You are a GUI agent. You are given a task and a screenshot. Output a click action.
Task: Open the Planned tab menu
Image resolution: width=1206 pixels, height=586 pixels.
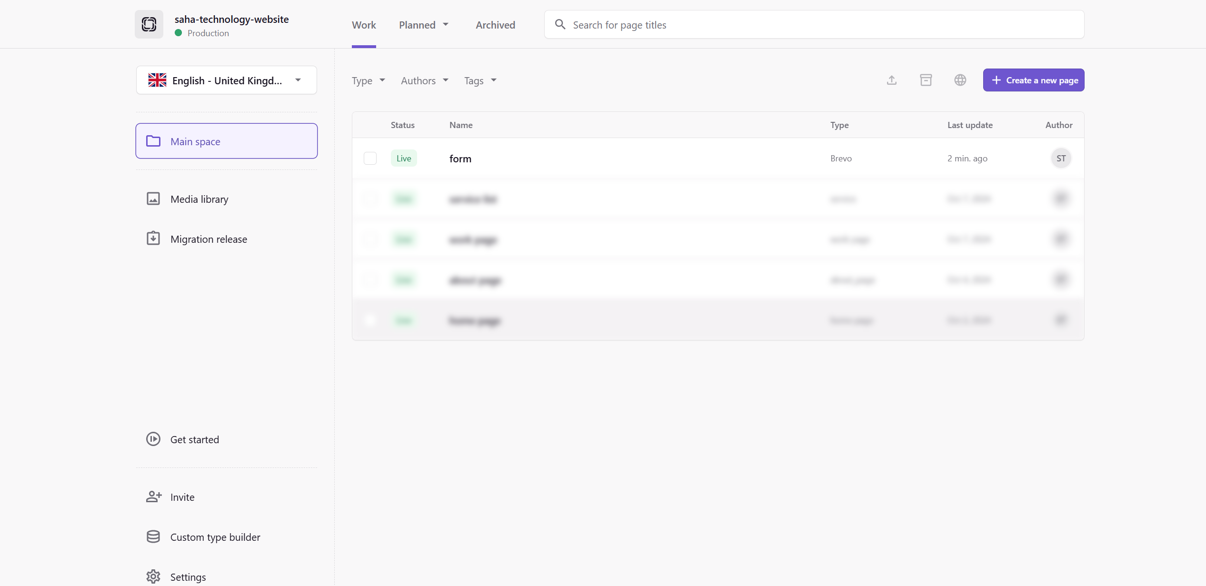tap(423, 25)
